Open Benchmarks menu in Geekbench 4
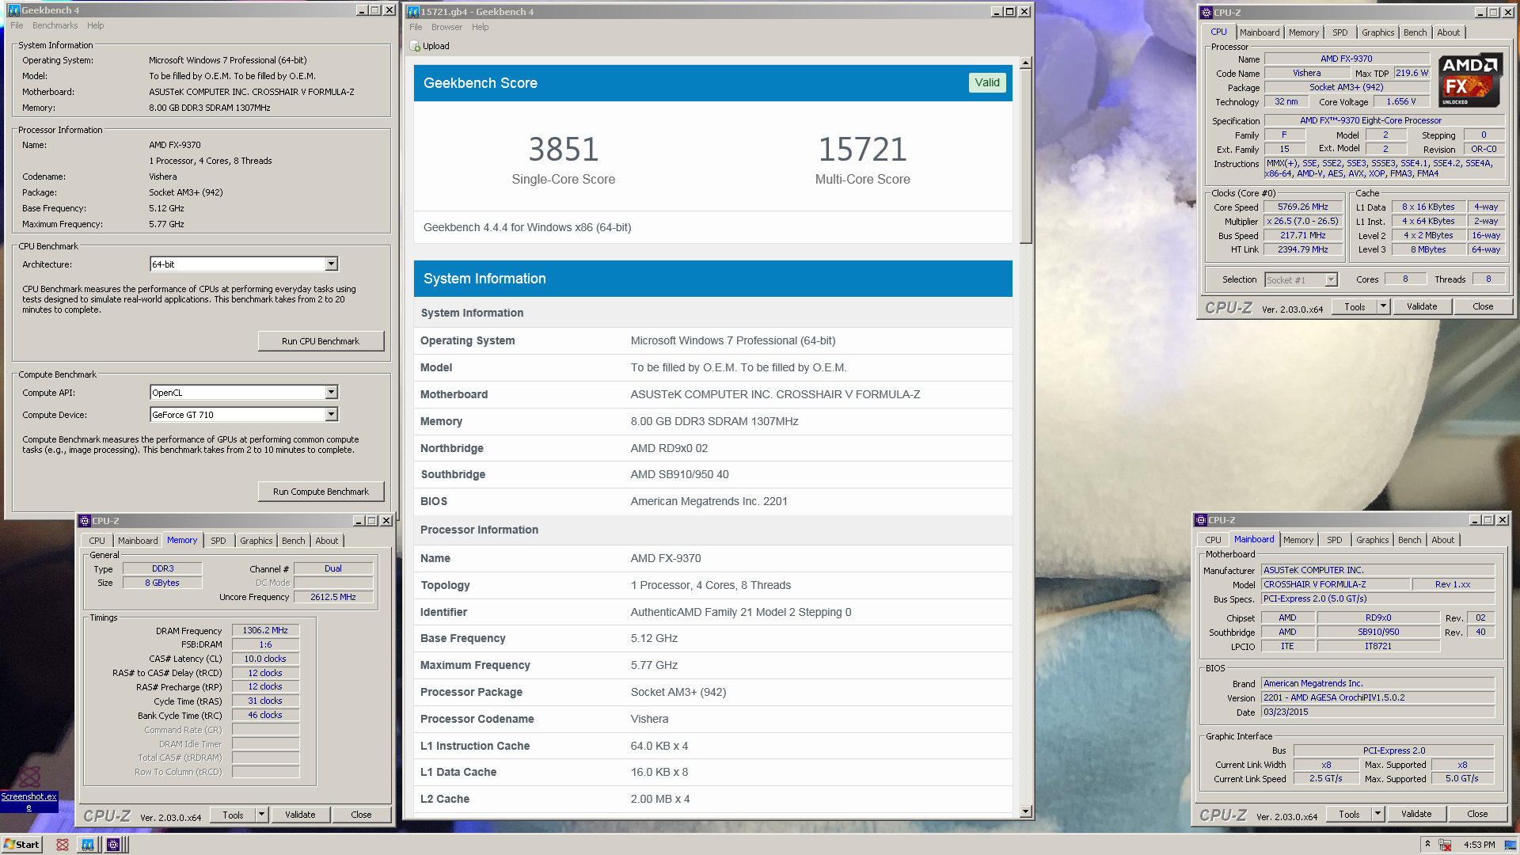This screenshot has width=1520, height=855. 55,25
